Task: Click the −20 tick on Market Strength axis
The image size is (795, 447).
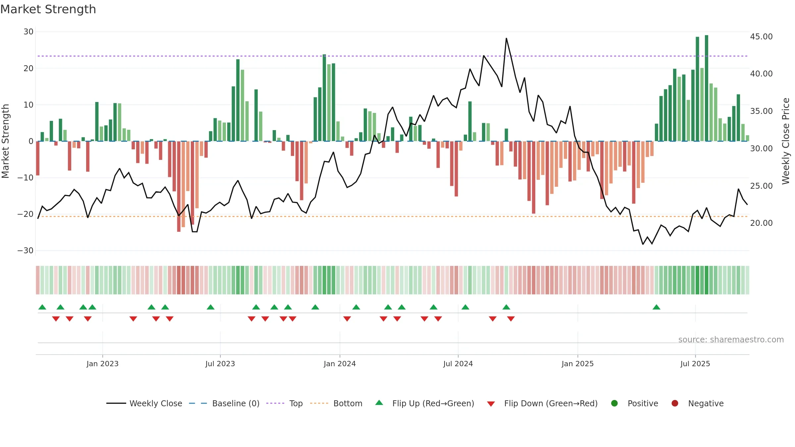Action: click(x=26, y=214)
